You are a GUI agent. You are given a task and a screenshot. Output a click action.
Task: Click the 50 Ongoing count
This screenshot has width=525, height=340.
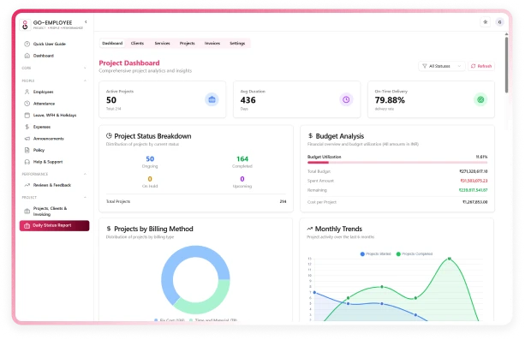[x=150, y=158]
